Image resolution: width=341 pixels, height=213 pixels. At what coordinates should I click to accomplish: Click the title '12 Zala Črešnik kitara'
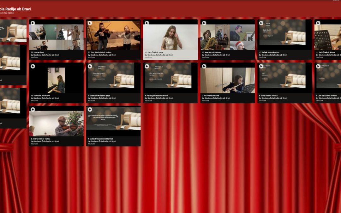(326, 52)
